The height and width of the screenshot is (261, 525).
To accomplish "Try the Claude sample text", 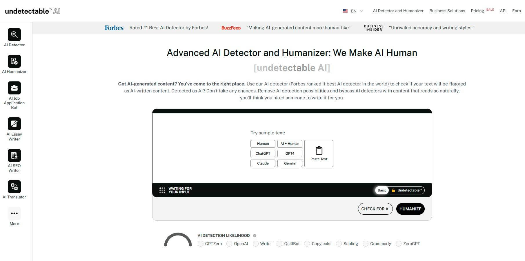I will tap(263, 163).
